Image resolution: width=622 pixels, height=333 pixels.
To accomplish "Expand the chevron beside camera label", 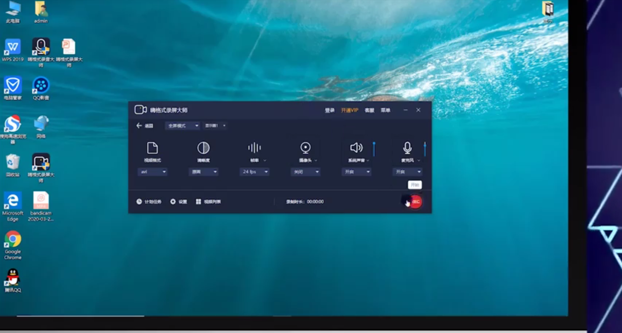I will click(316, 160).
